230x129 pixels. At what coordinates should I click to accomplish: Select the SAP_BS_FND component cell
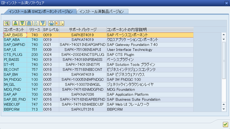click(15, 100)
